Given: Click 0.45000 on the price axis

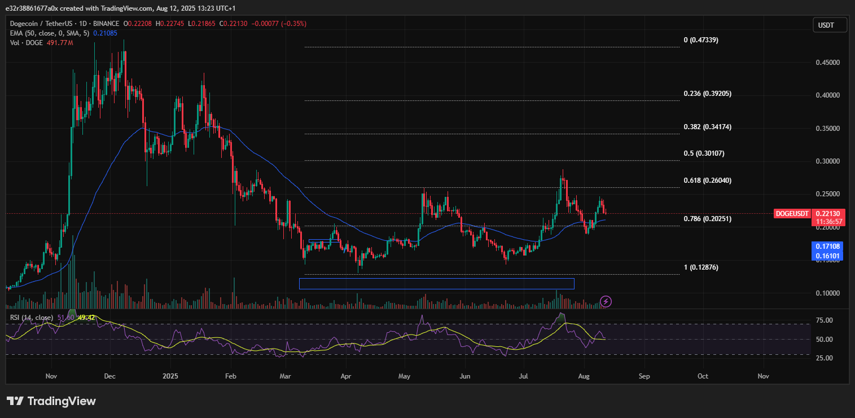Looking at the screenshot, I should coord(828,63).
